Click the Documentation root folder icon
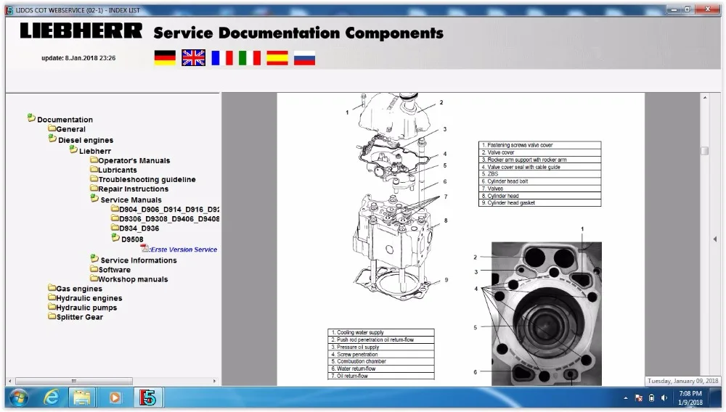 coord(31,118)
